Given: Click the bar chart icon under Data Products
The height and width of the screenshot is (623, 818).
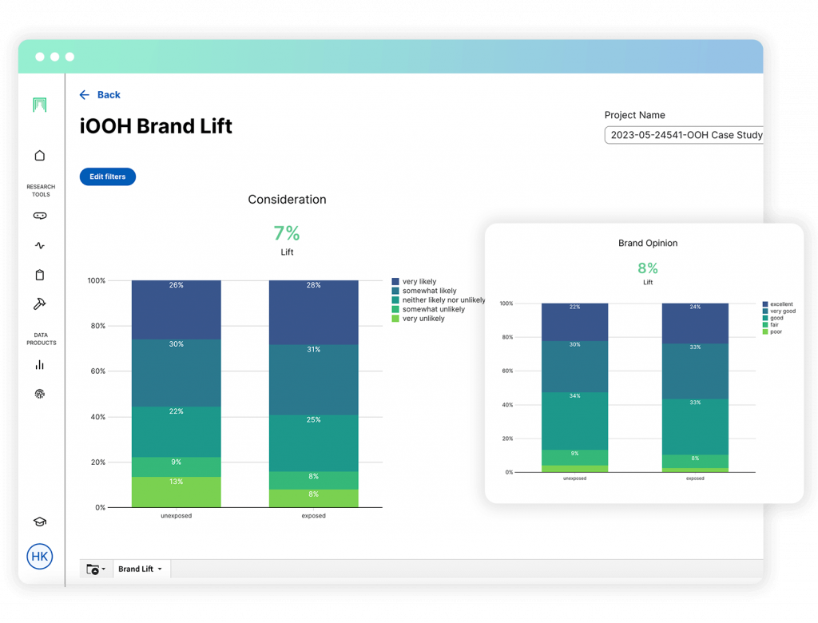Looking at the screenshot, I should tap(39, 365).
